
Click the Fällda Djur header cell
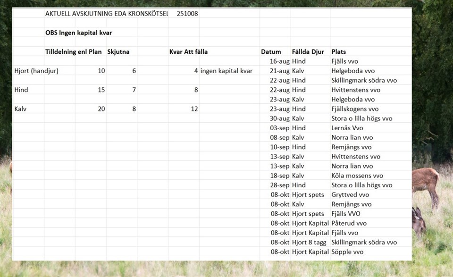(310, 51)
